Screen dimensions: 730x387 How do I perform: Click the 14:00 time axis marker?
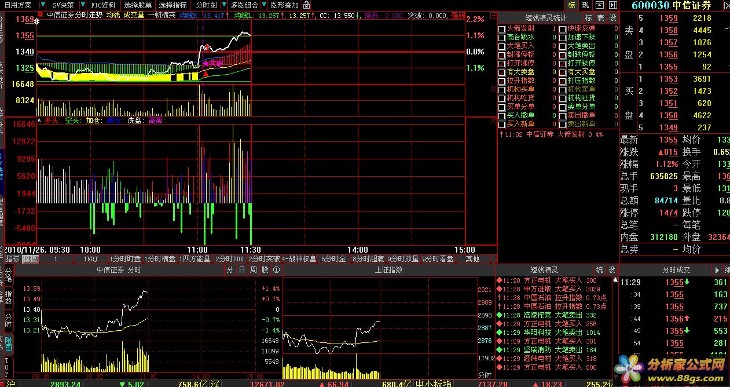pos(358,250)
